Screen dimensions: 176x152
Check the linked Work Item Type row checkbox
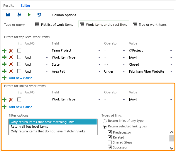pos(19,99)
